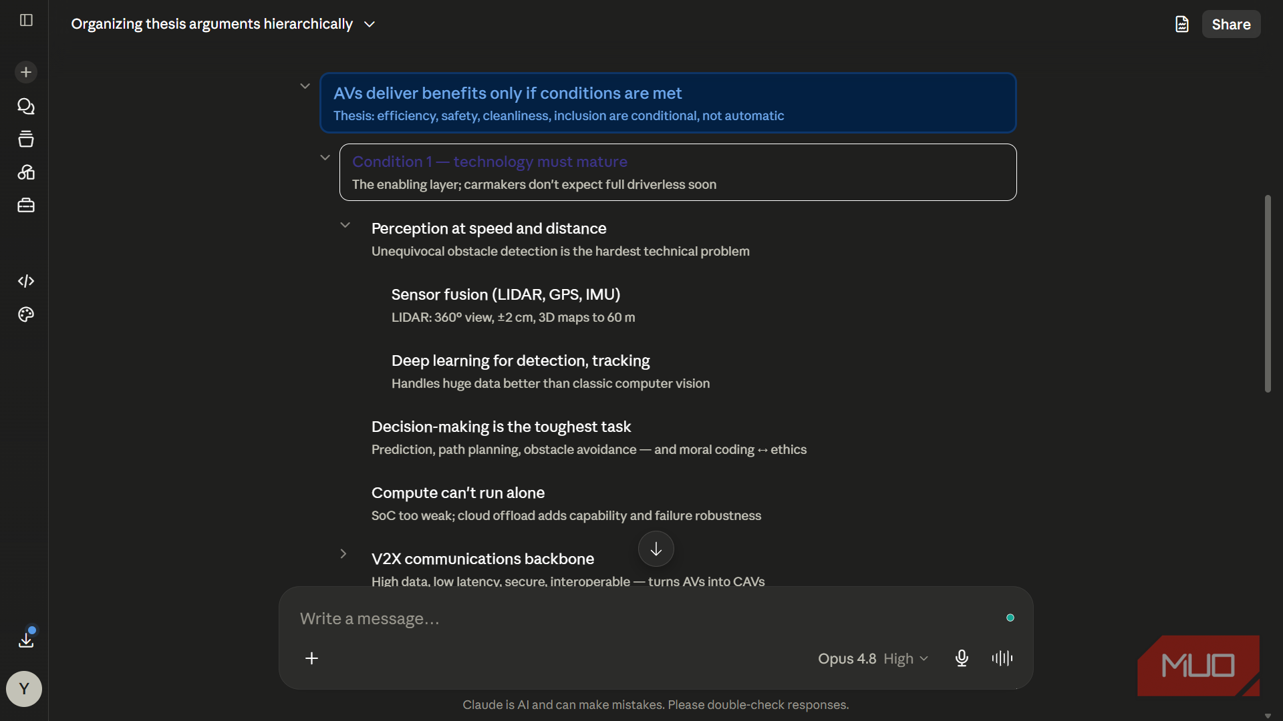The height and width of the screenshot is (721, 1283).
Task: Click the green status dot in composer
Action: tap(1010, 618)
